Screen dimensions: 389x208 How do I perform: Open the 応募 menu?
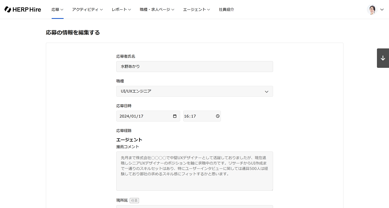click(x=58, y=9)
